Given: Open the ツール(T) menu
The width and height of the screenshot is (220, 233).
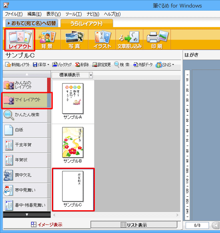Looking at the screenshot, I should [x=74, y=14].
